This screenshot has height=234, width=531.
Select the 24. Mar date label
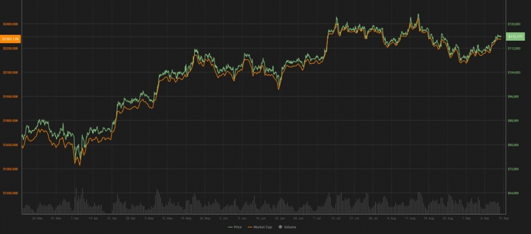coord(37,219)
